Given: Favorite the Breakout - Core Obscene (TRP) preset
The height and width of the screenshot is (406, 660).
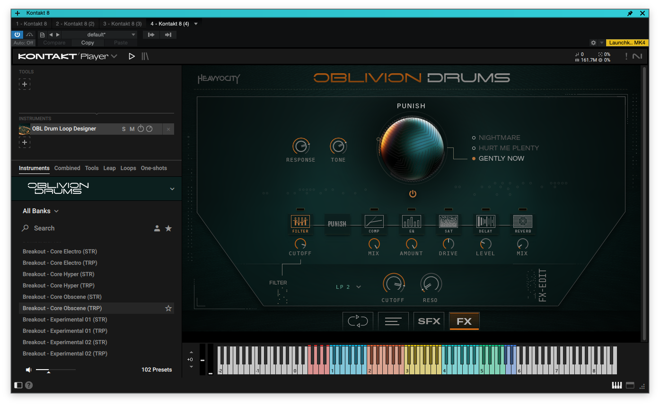Looking at the screenshot, I should click(x=168, y=308).
